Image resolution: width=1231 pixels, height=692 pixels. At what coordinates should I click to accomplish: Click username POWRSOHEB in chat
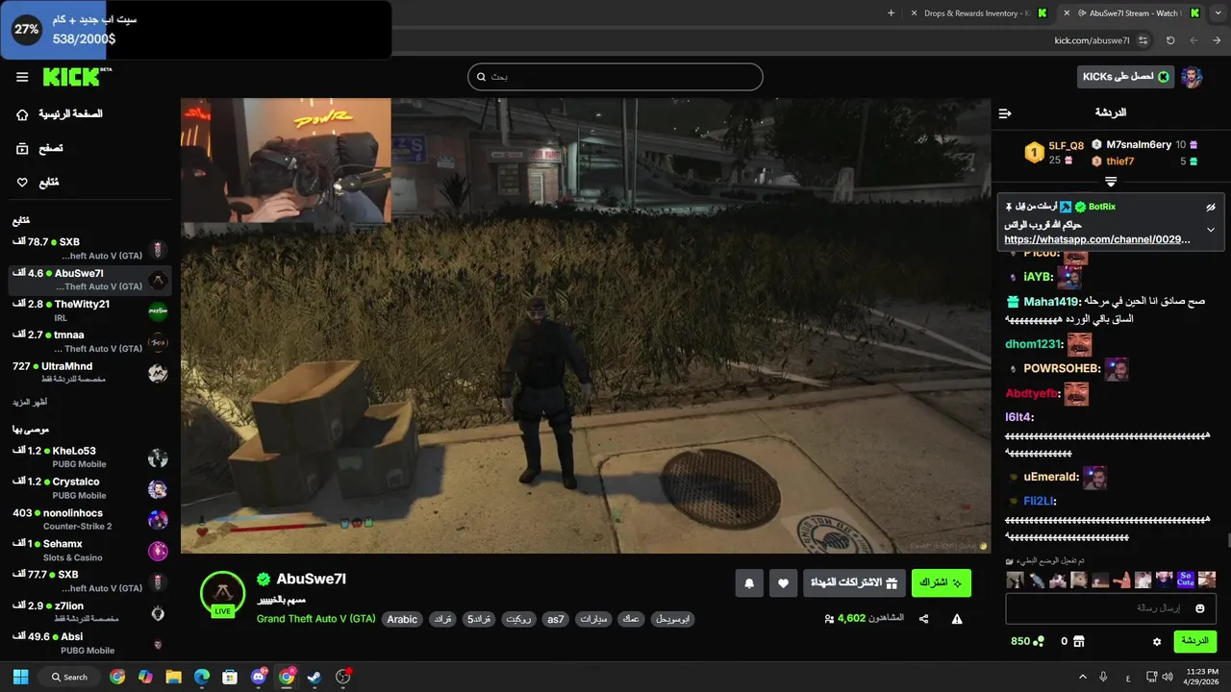click(1062, 368)
